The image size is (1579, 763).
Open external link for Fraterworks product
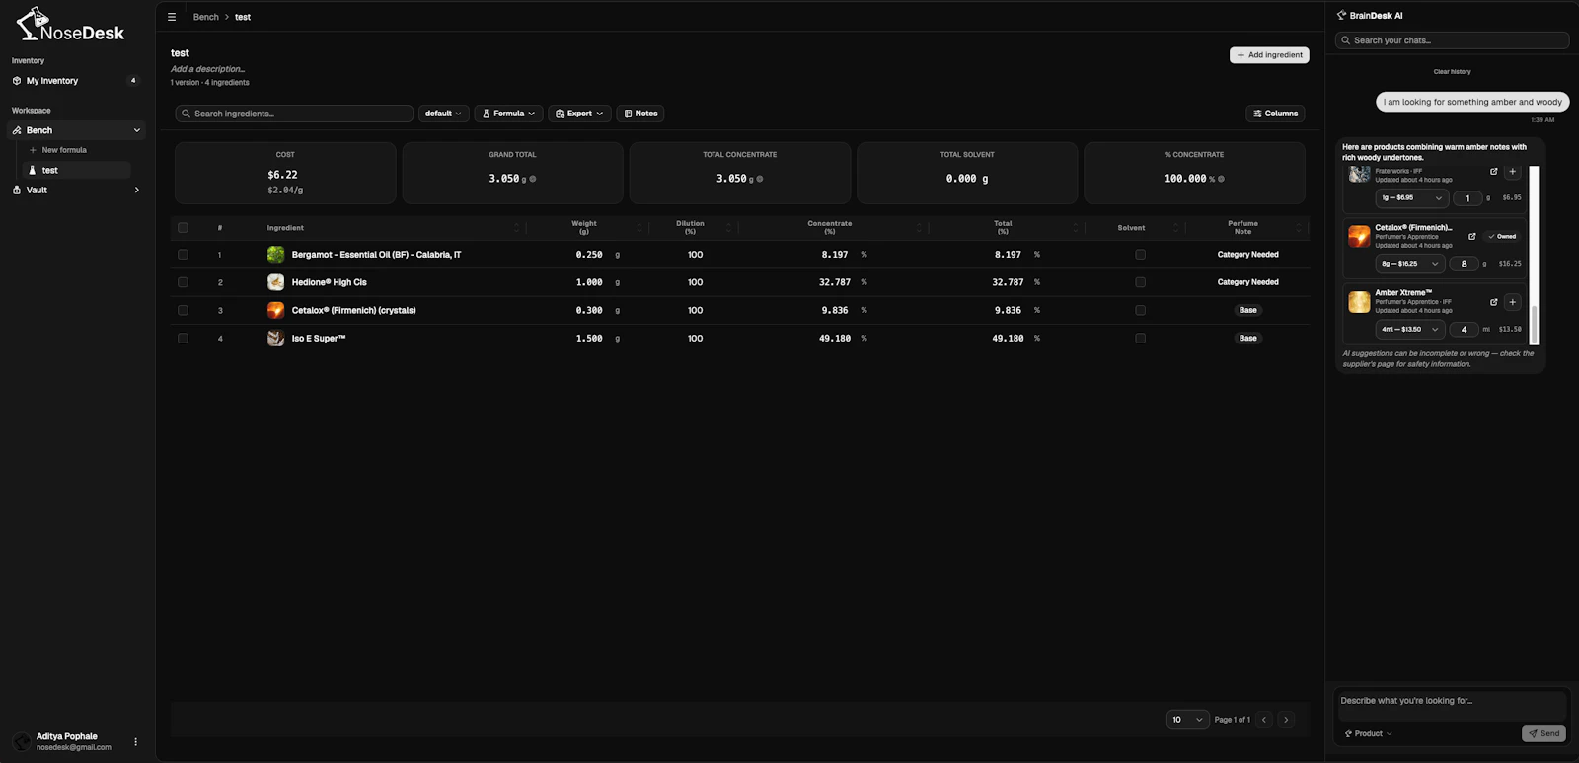point(1494,172)
